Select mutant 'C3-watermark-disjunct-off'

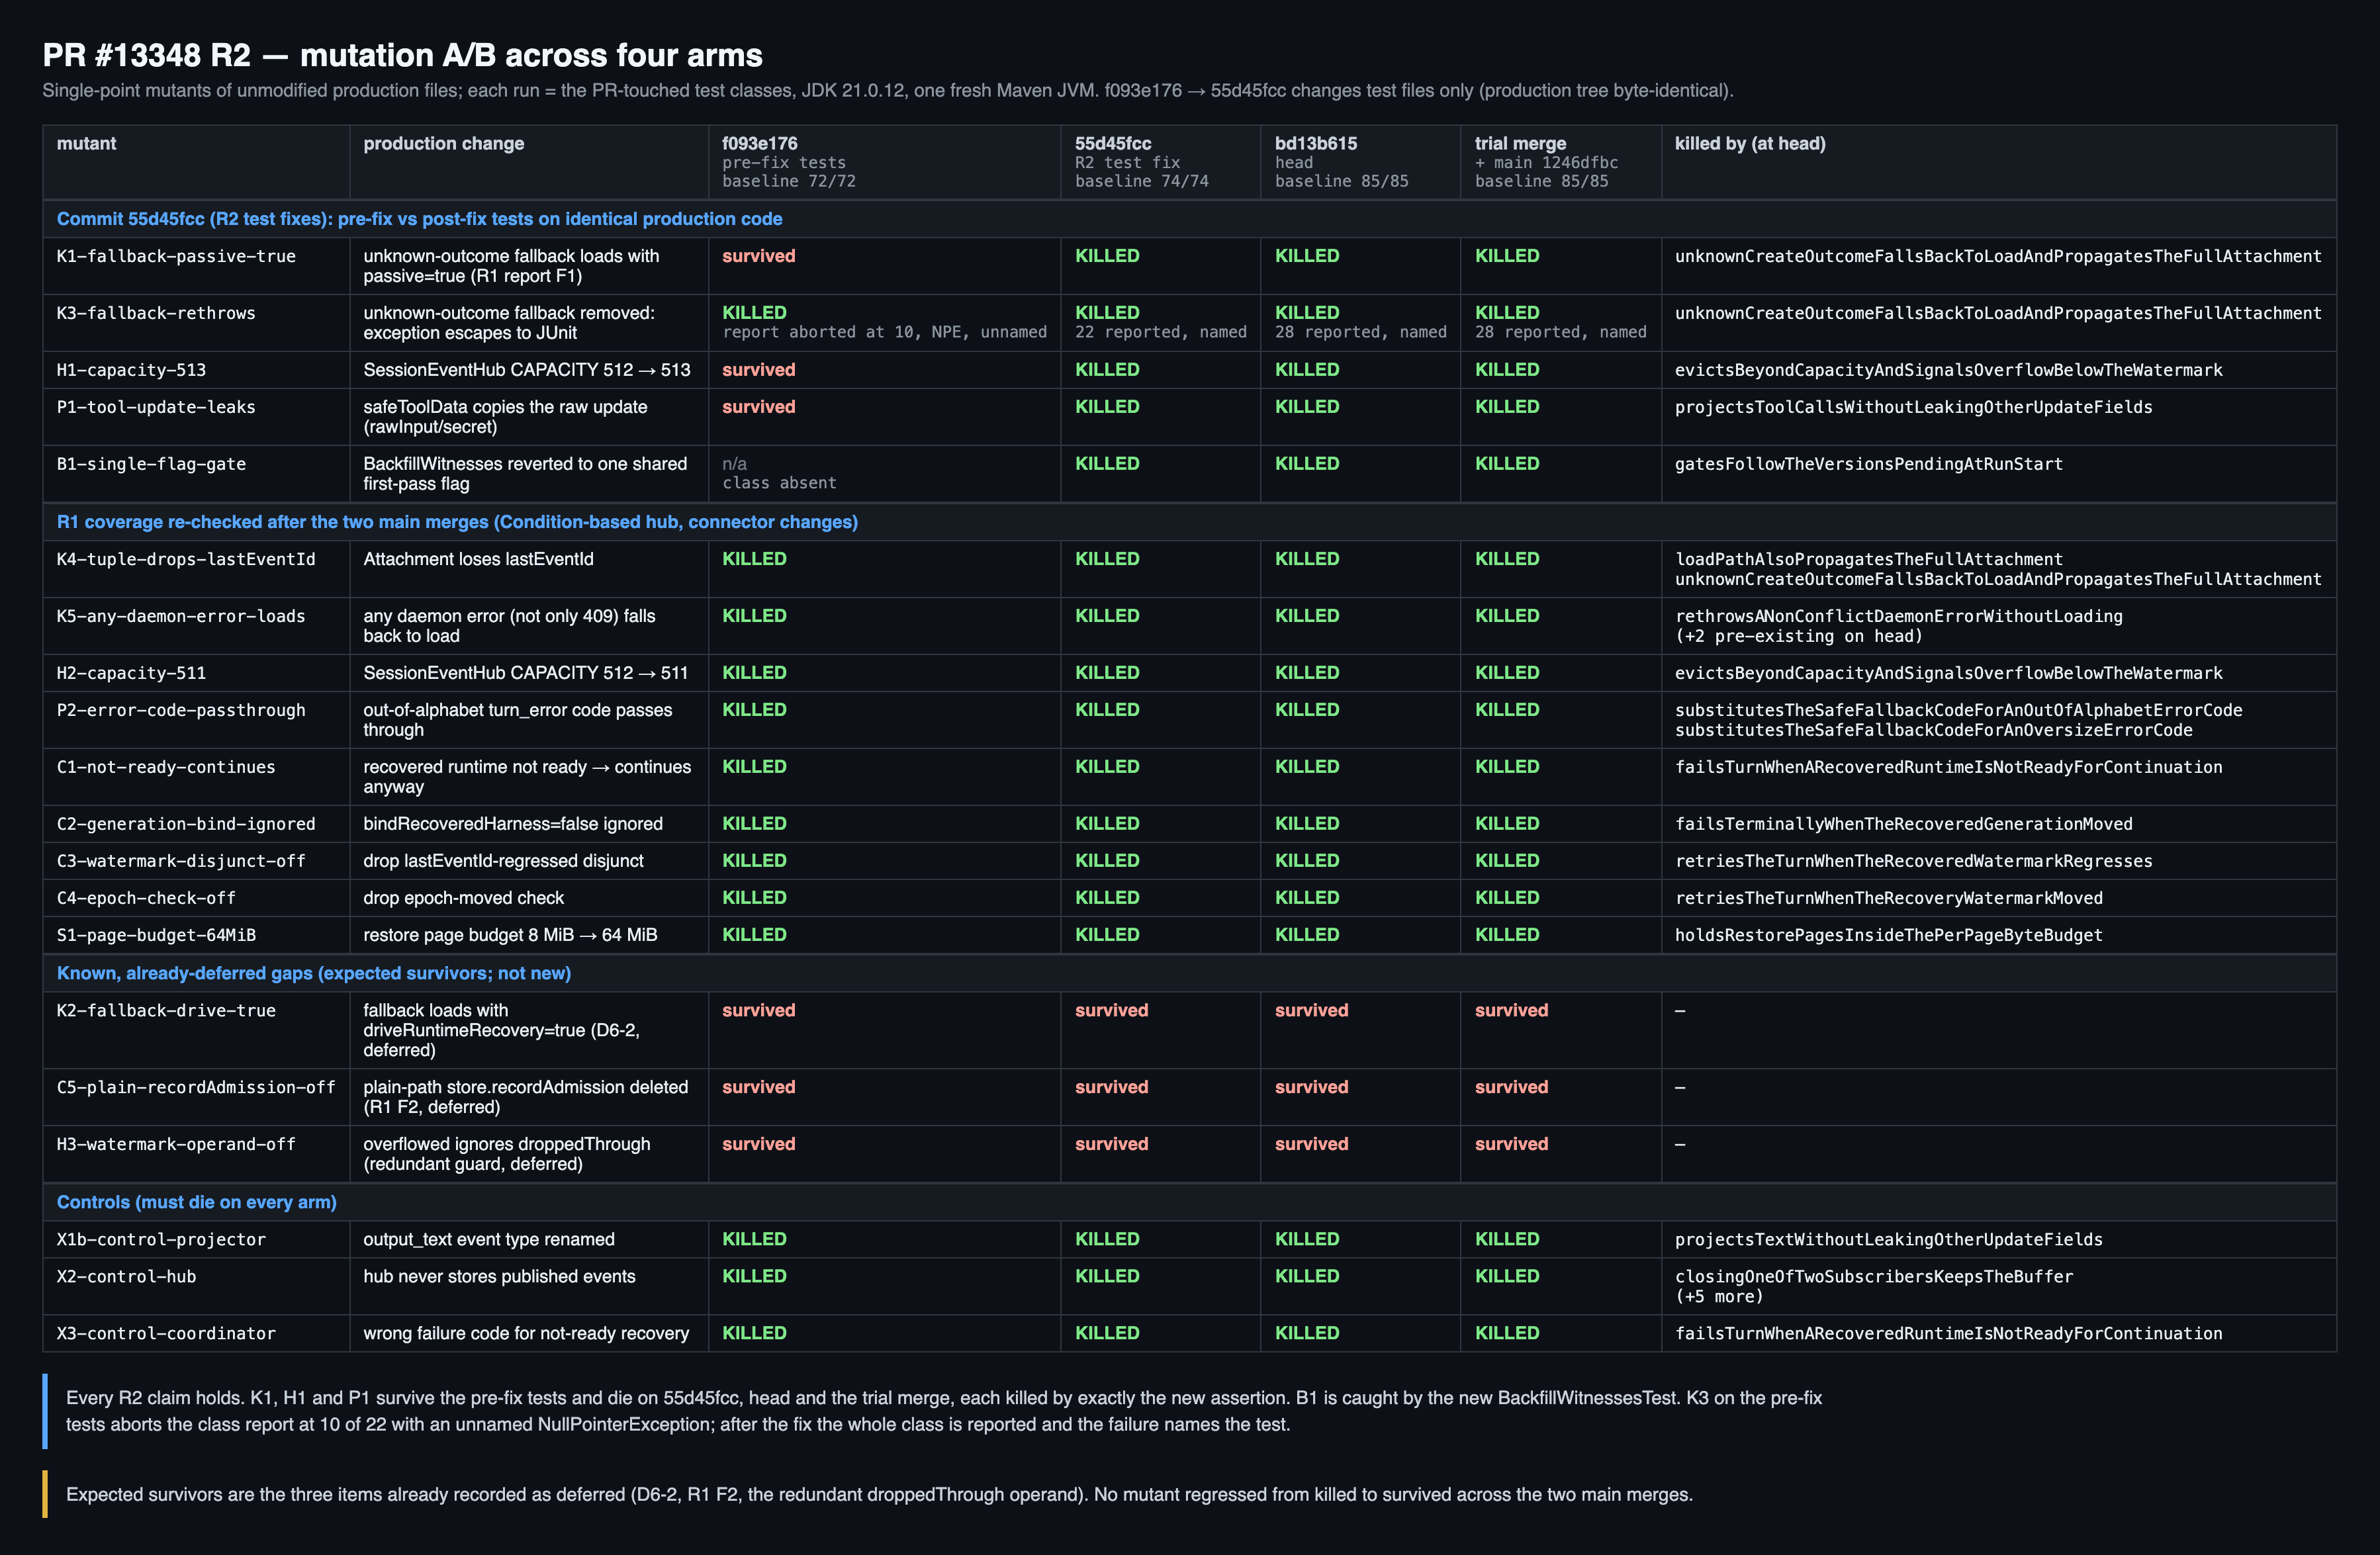(181, 861)
